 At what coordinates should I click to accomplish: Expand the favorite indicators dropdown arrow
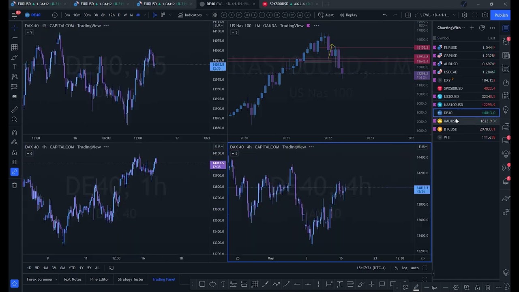[x=207, y=15]
